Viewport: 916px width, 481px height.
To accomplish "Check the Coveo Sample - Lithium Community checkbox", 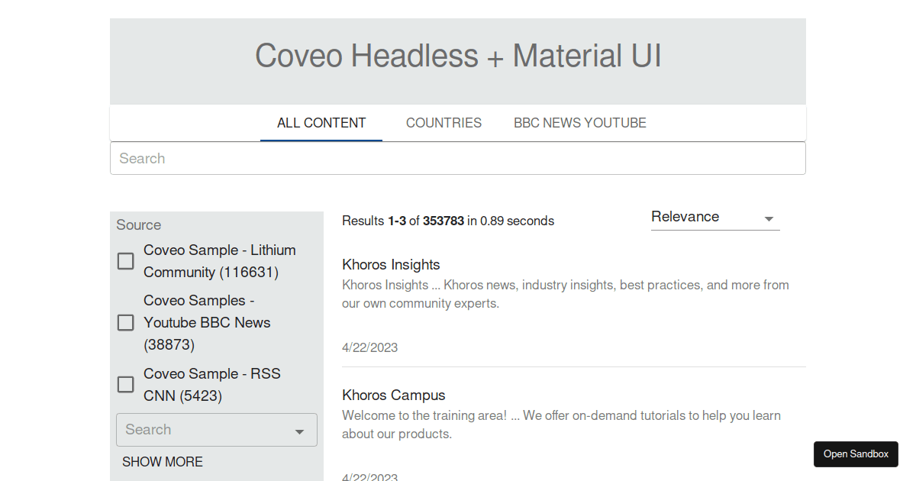I will pyautogui.click(x=125, y=260).
